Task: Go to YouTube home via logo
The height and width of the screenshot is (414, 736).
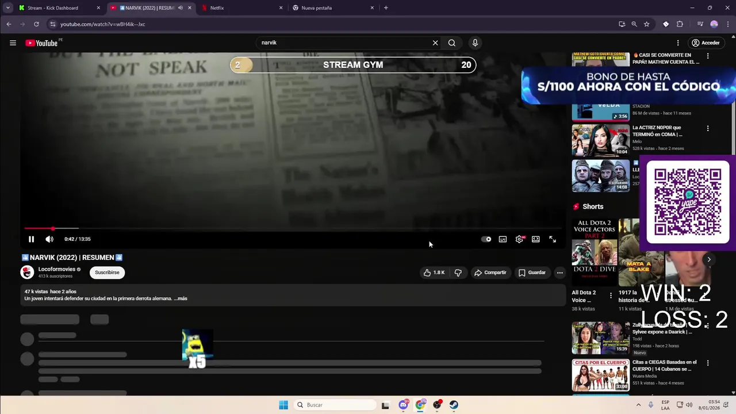Action: (x=41, y=43)
